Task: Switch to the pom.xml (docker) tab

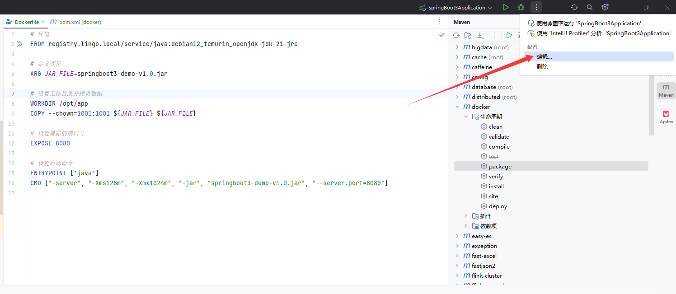Action: click(x=75, y=22)
